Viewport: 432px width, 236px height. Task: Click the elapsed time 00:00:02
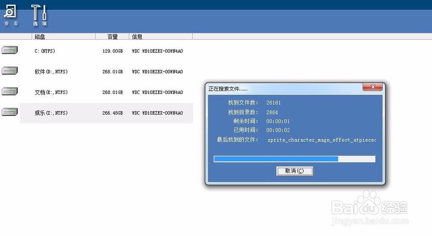tap(278, 130)
